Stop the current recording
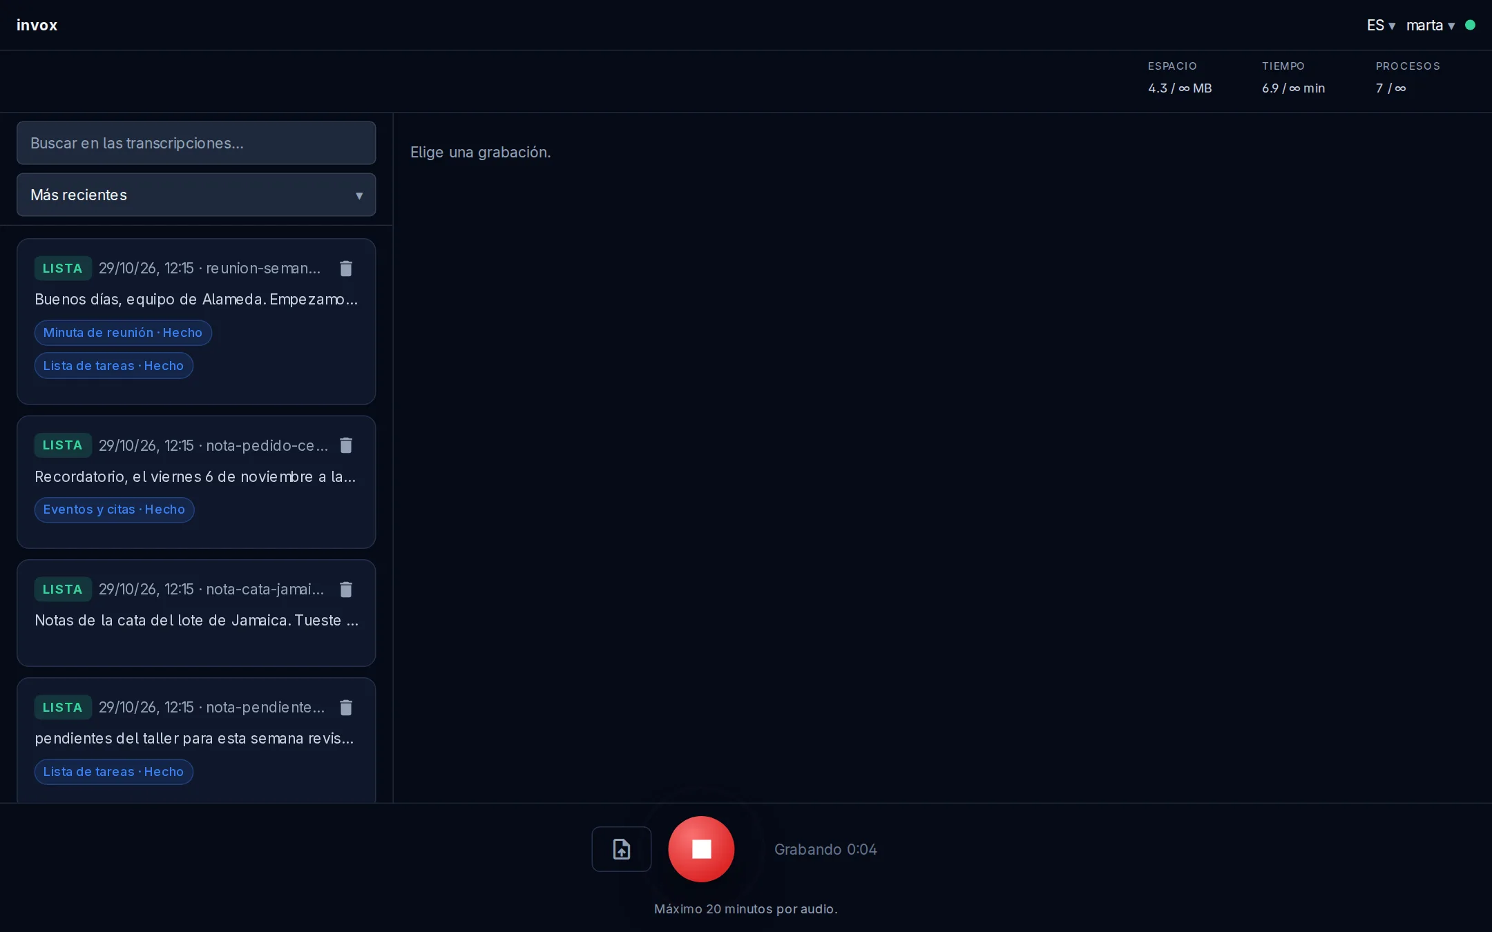The width and height of the screenshot is (1492, 932). (x=701, y=849)
